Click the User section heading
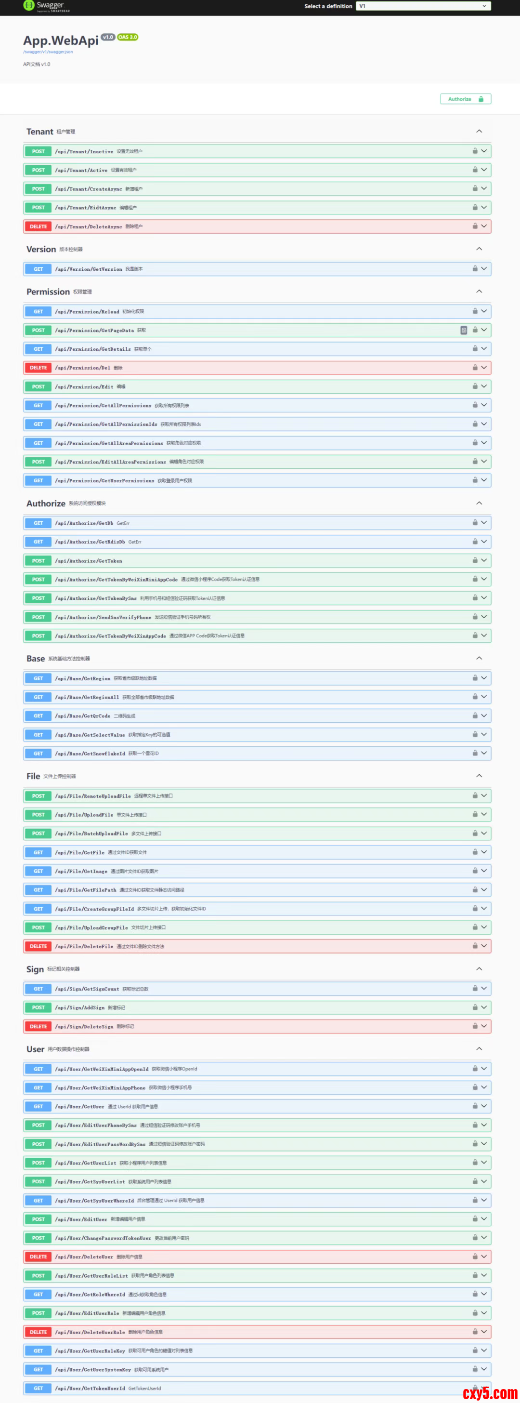Image resolution: width=520 pixels, height=1403 pixels. click(x=36, y=1049)
